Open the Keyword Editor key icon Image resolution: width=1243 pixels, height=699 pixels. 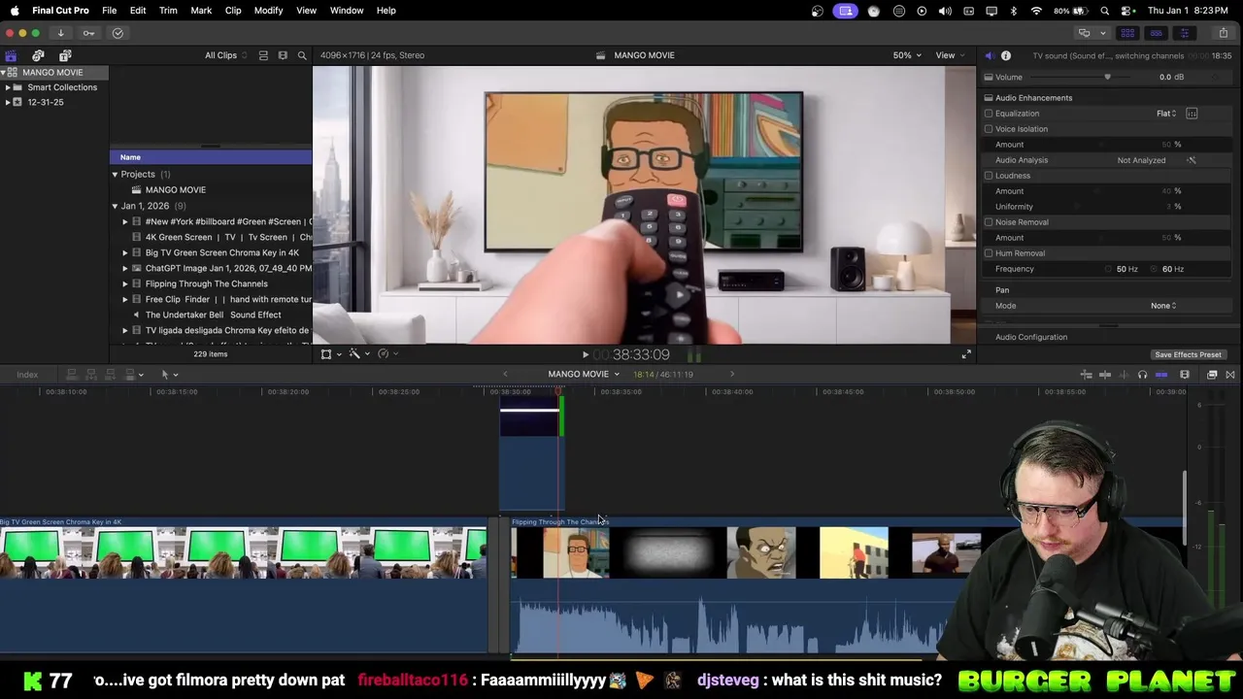tap(88, 33)
